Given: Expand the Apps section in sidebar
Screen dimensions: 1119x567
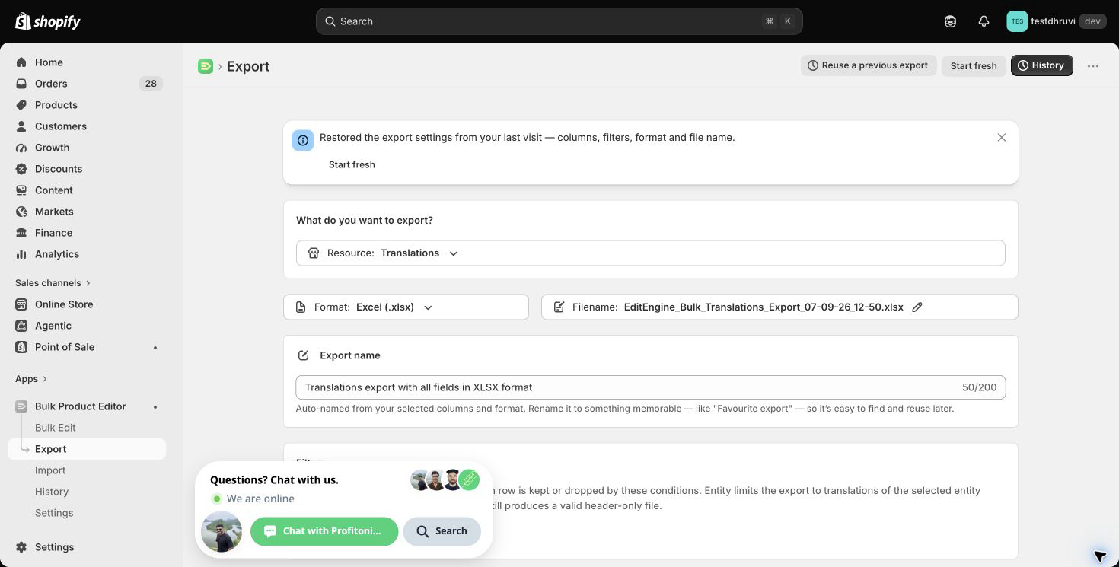Looking at the screenshot, I should 31,379.
